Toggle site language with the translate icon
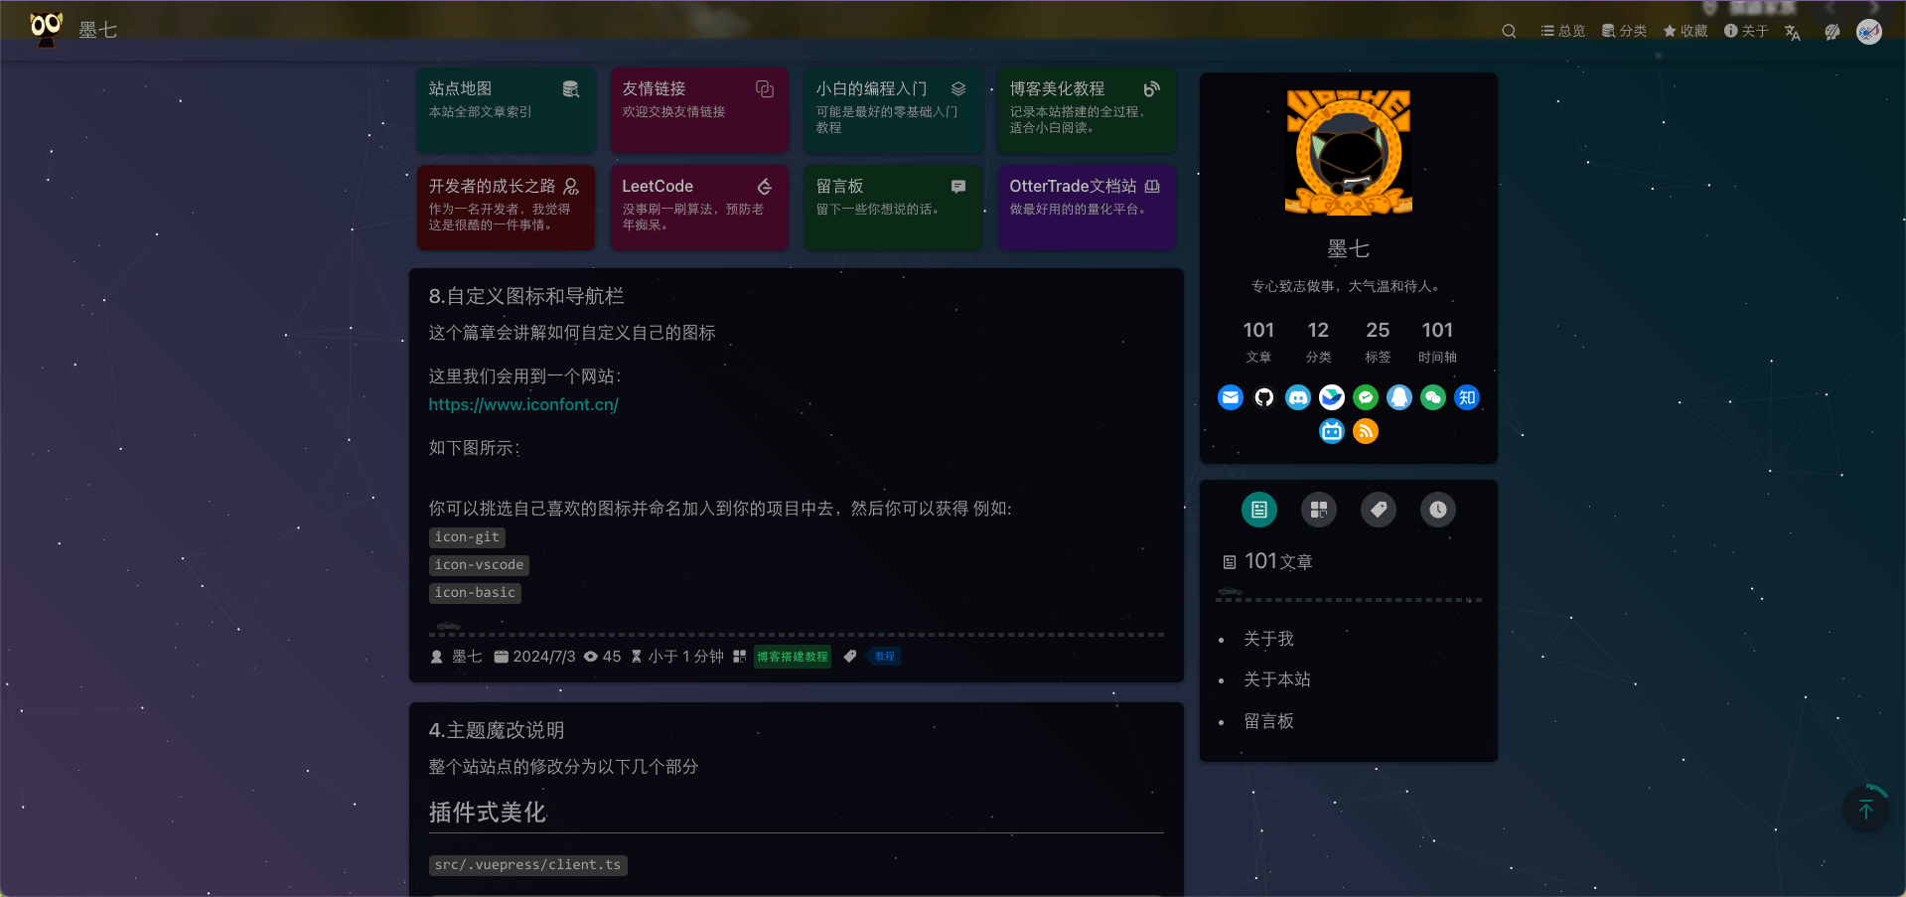This screenshot has width=1906, height=897. coord(1792,33)
